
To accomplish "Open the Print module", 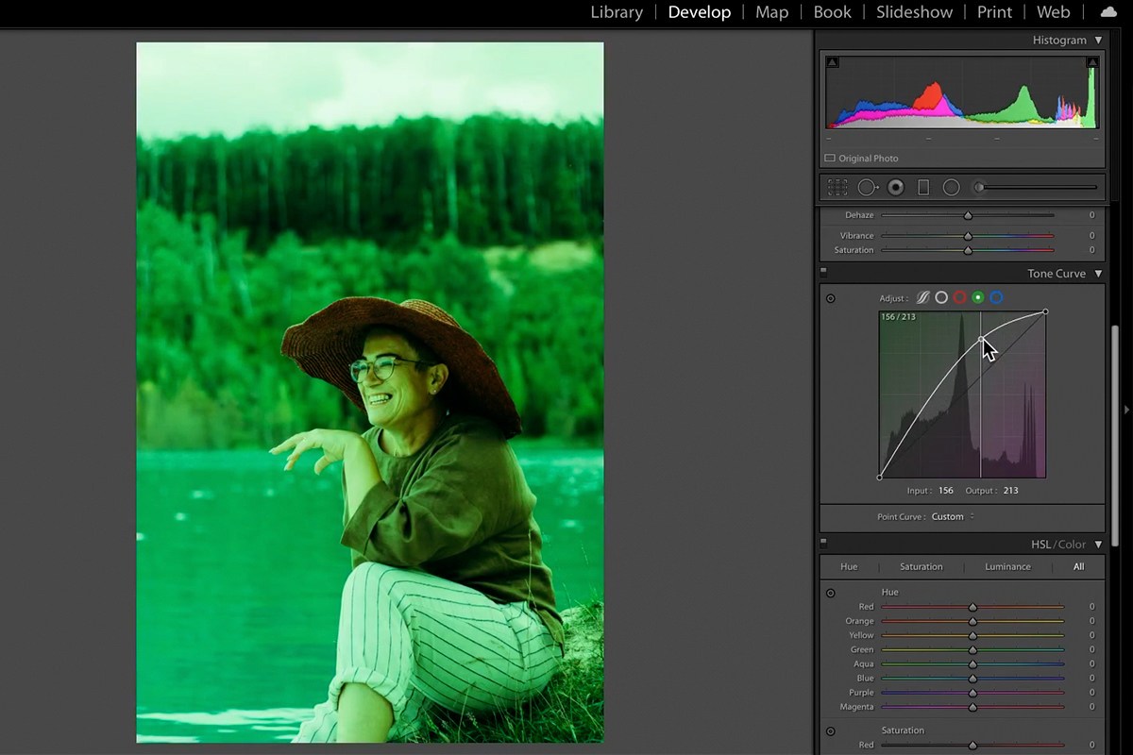I will pyautogui.click(x=994, y=12).
